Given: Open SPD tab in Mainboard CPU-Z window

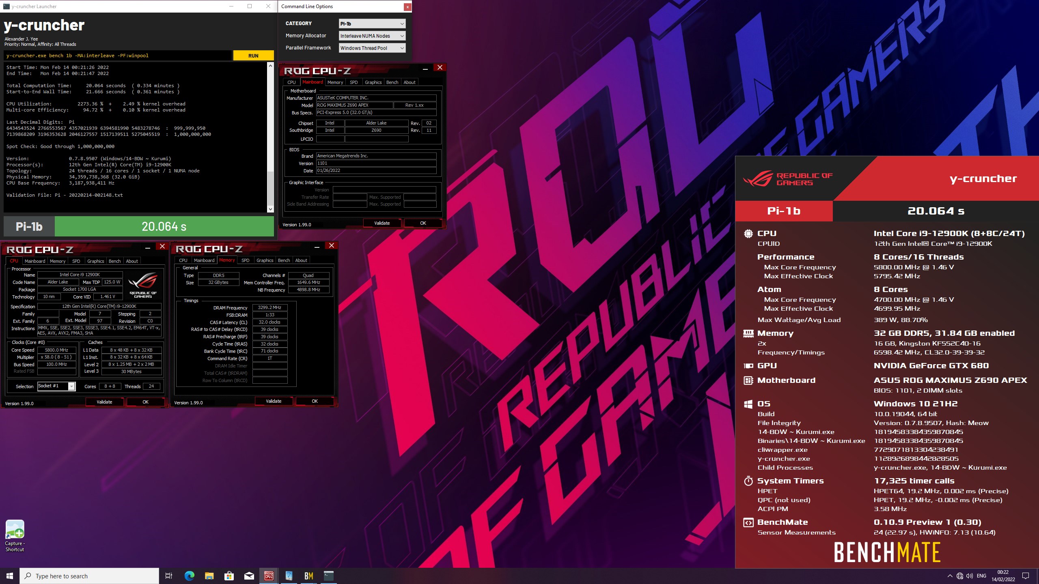Looking at the screenshot, I should pos(354,82).
